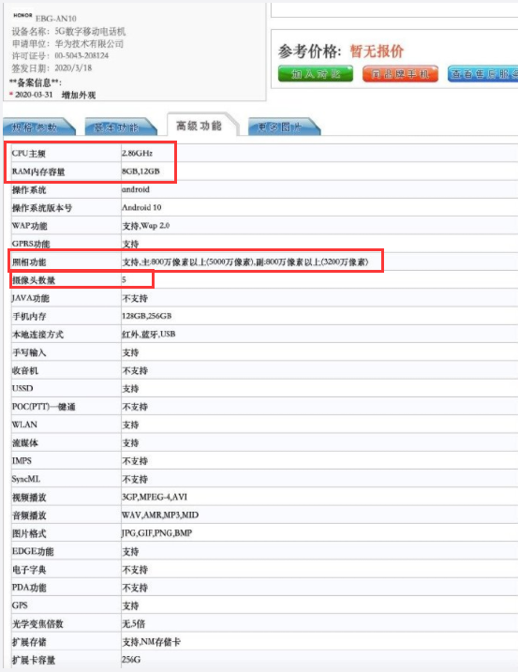Click the SyncML row label

point(25,479)
